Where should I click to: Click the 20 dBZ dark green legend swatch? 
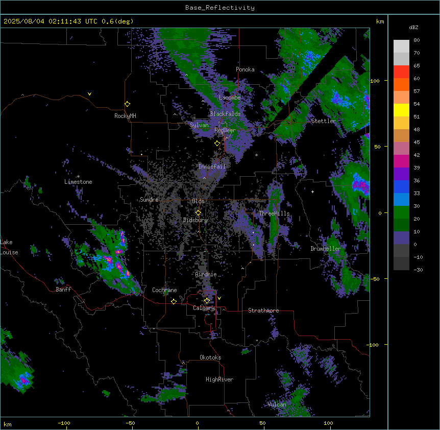401,225
